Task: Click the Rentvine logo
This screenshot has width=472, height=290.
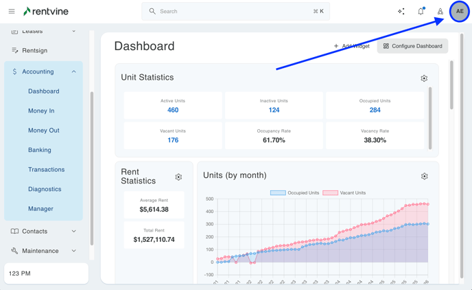Action: [x=46, y=11]
